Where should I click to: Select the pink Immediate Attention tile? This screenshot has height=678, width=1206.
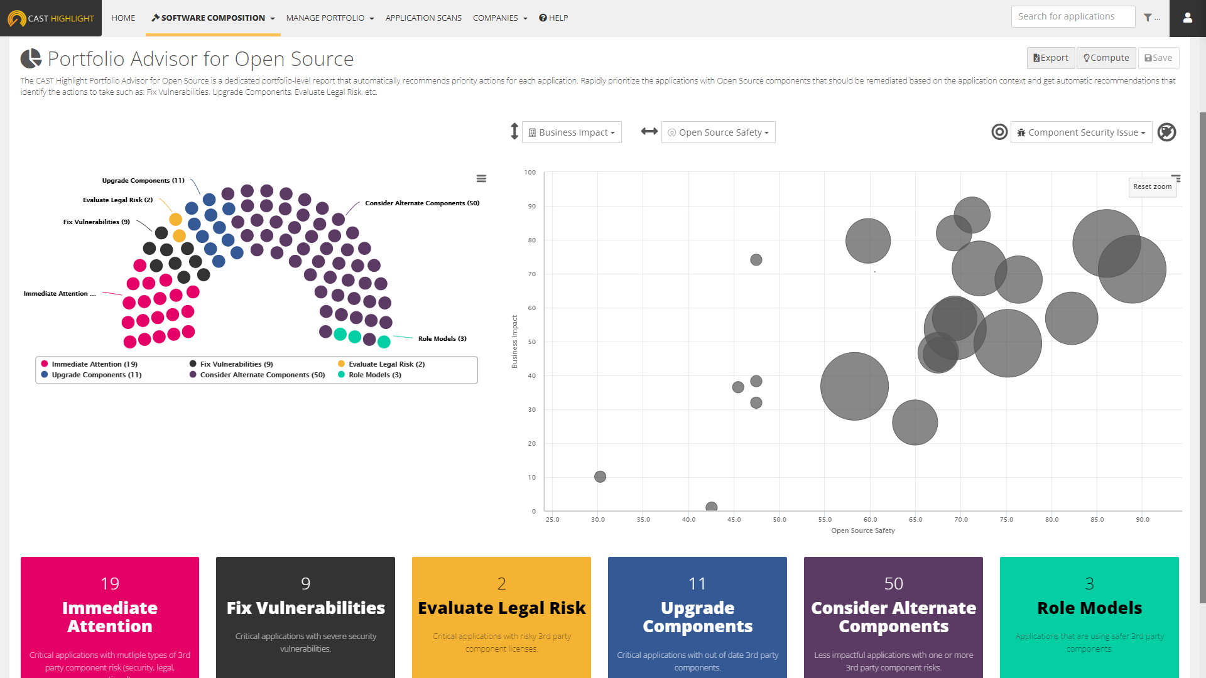tap(110, 616)
